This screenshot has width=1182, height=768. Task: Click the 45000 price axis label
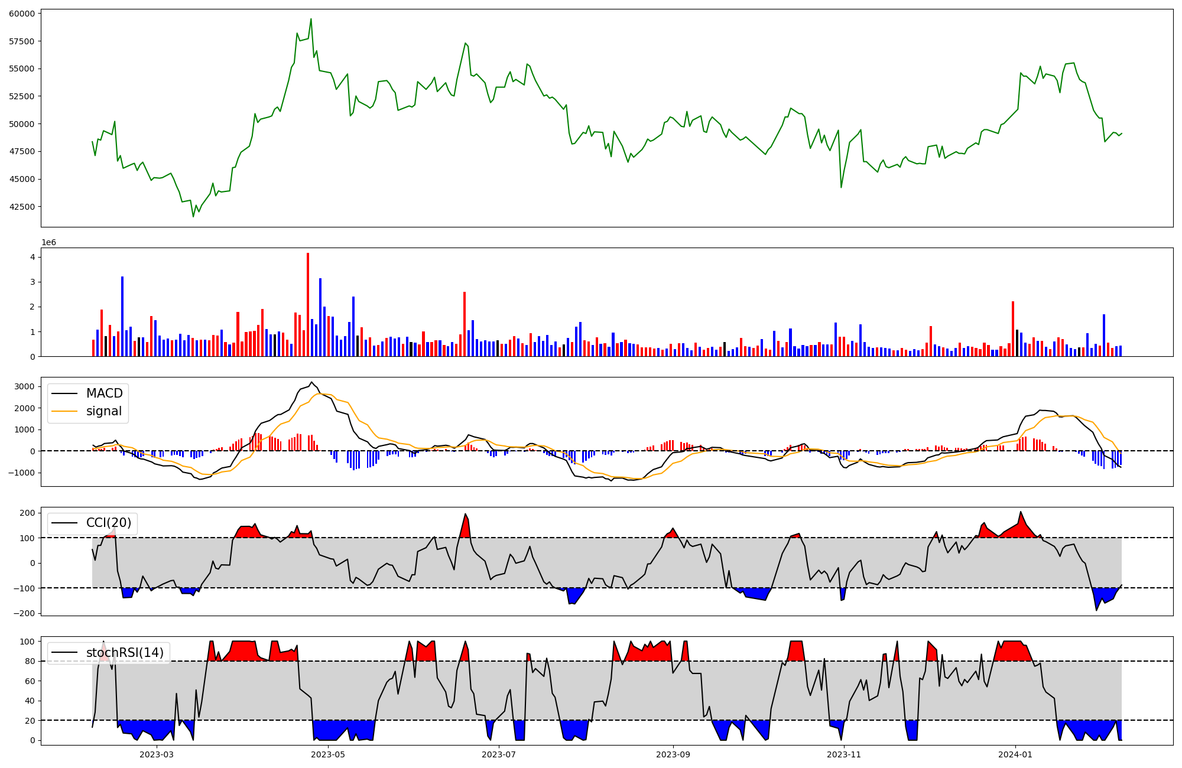coord(22,179)
